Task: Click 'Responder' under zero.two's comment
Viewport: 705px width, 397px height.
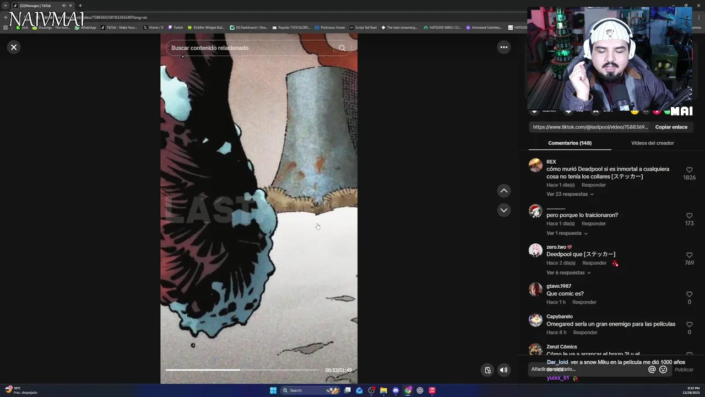Action: click(x=594, y=263)
